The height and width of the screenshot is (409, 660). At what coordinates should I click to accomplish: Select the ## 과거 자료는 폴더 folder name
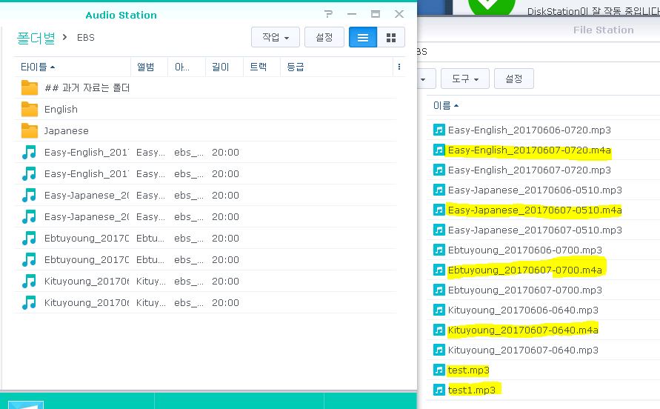pos(87,87)
